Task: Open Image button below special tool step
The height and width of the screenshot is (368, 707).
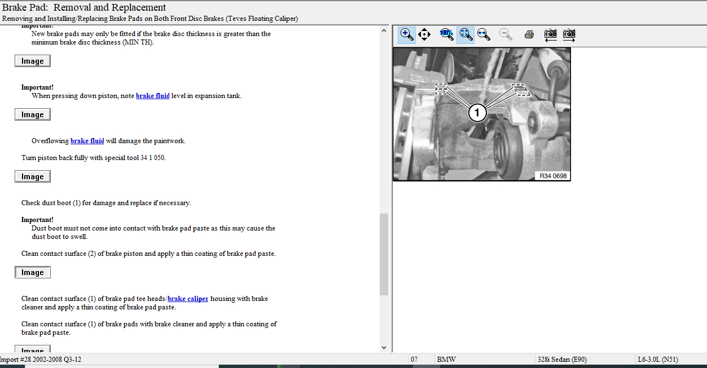Action: (x=33, y=176)
